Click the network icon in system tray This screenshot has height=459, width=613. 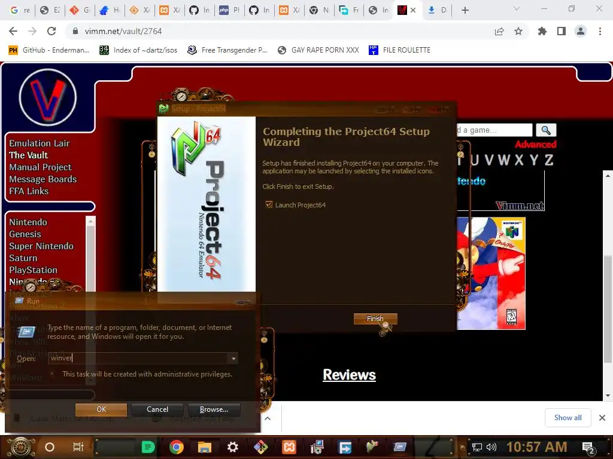click(477, 447)
